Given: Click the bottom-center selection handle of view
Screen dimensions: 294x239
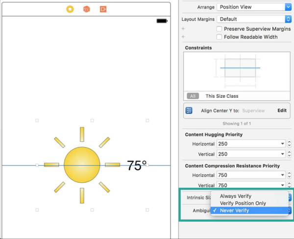Looking at the screenshot, I should (x=92, y=210).
